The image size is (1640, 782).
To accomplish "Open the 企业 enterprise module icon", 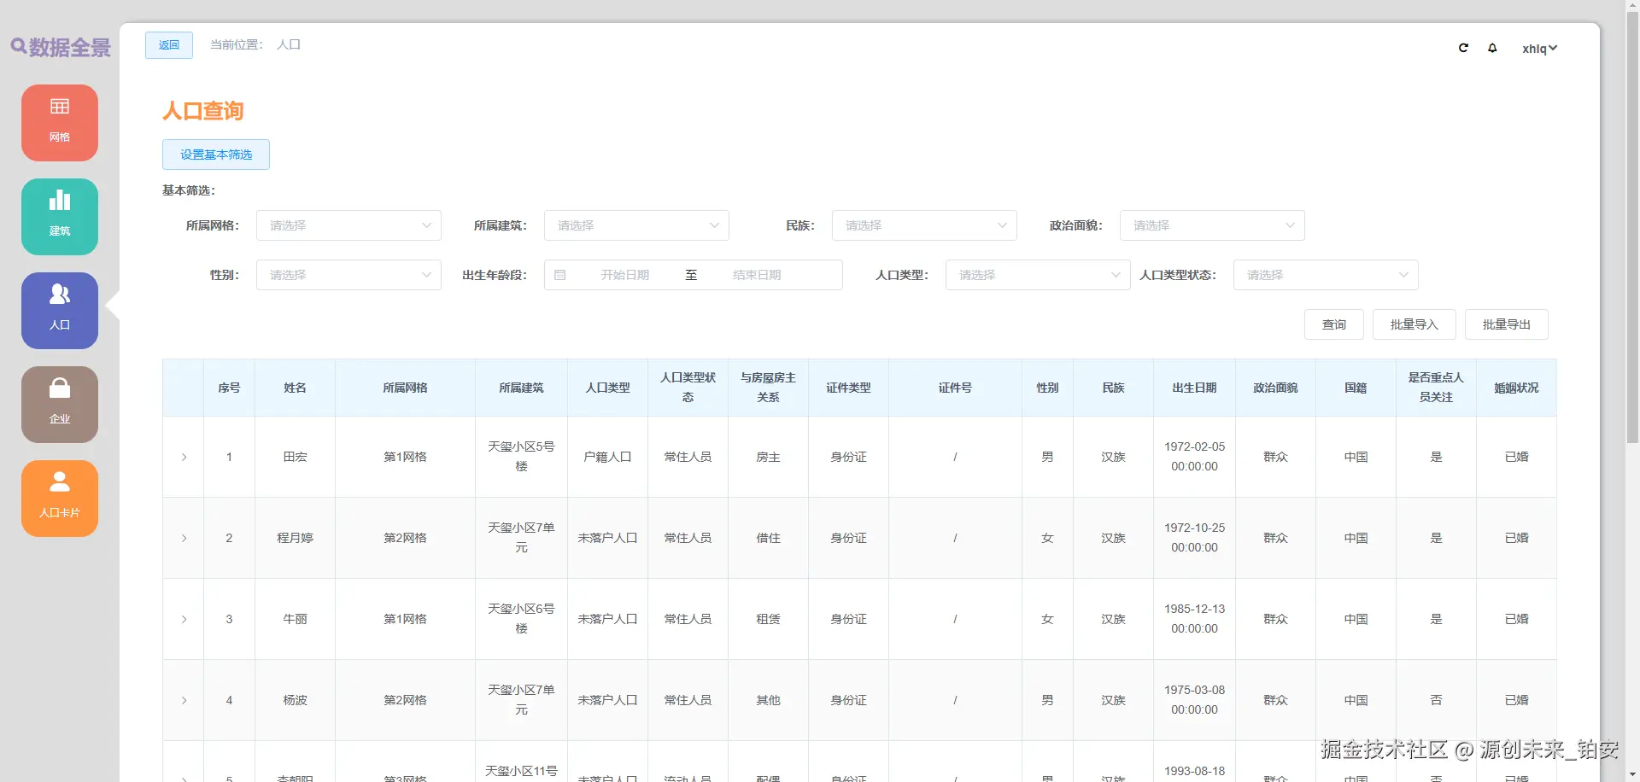I will coord(60,405).
